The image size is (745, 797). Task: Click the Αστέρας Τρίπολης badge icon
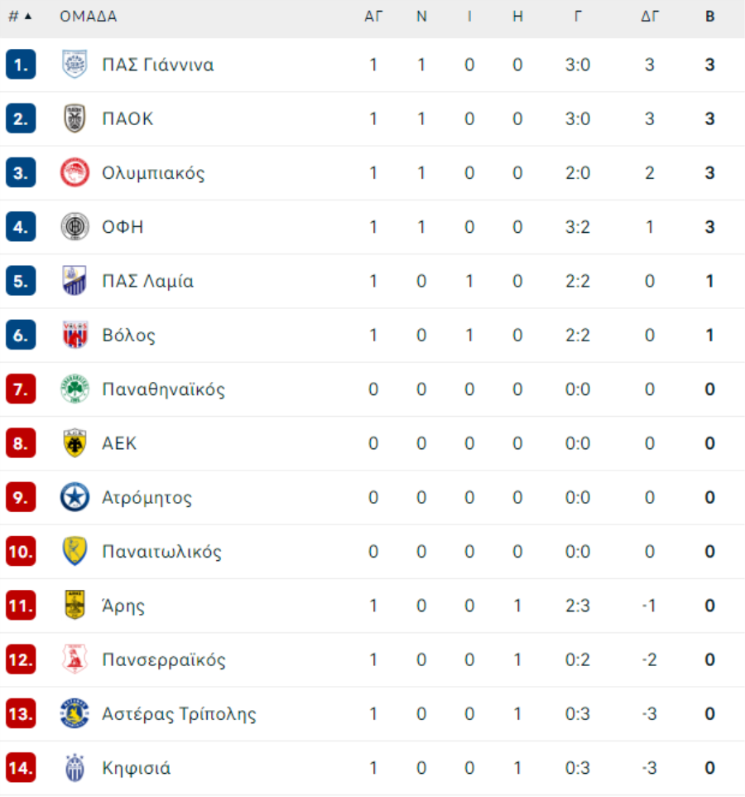pyautogui.click(x=74, y=713)
